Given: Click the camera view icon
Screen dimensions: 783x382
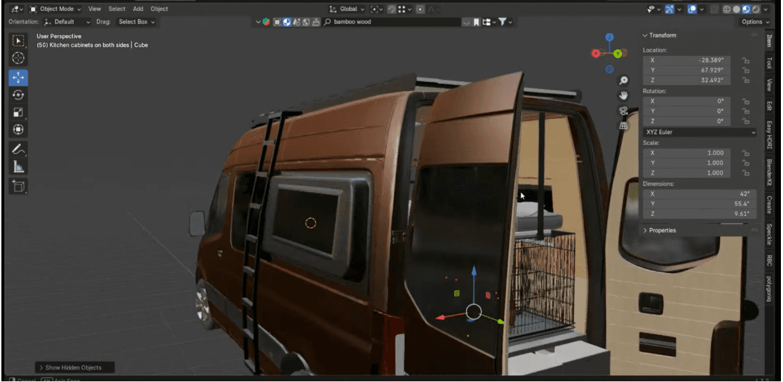Looking at the screenshot, I should coord(623,111).
